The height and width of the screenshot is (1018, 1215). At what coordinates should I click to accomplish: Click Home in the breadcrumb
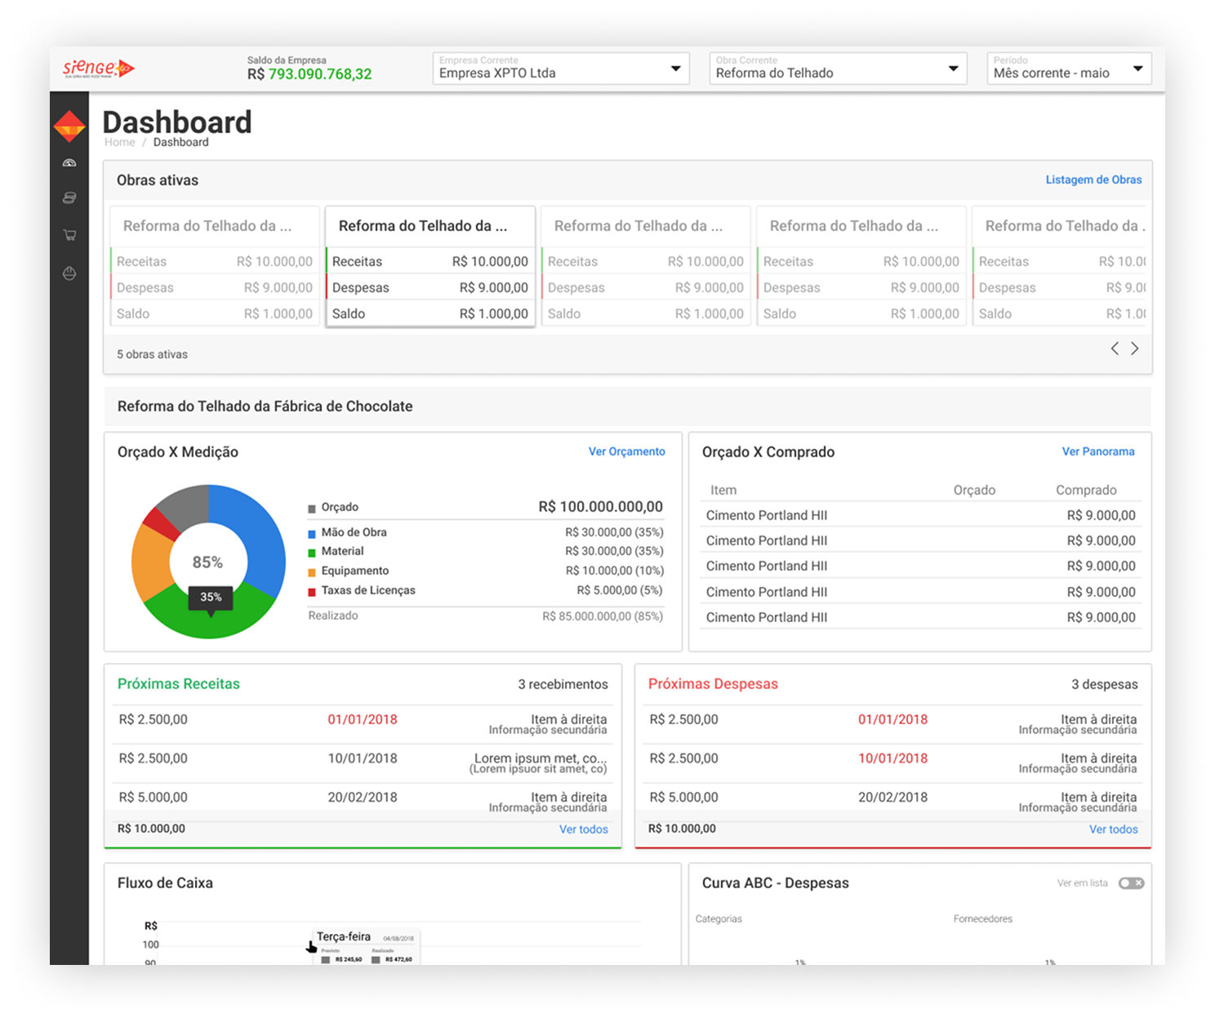click(x=120, y=142)
